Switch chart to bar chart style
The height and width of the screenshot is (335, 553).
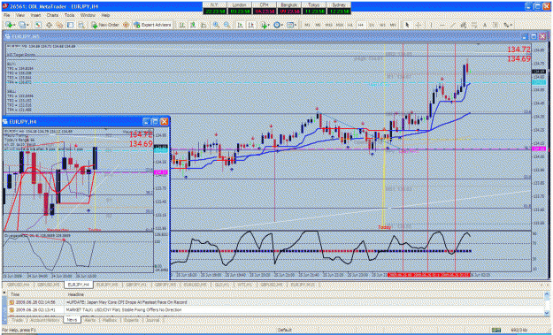[182, 25]
